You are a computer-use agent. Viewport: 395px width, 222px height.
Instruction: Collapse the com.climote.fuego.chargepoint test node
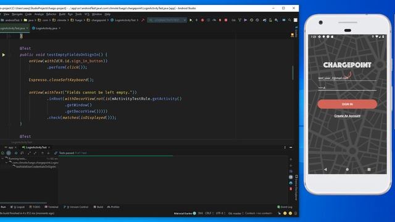6,163
